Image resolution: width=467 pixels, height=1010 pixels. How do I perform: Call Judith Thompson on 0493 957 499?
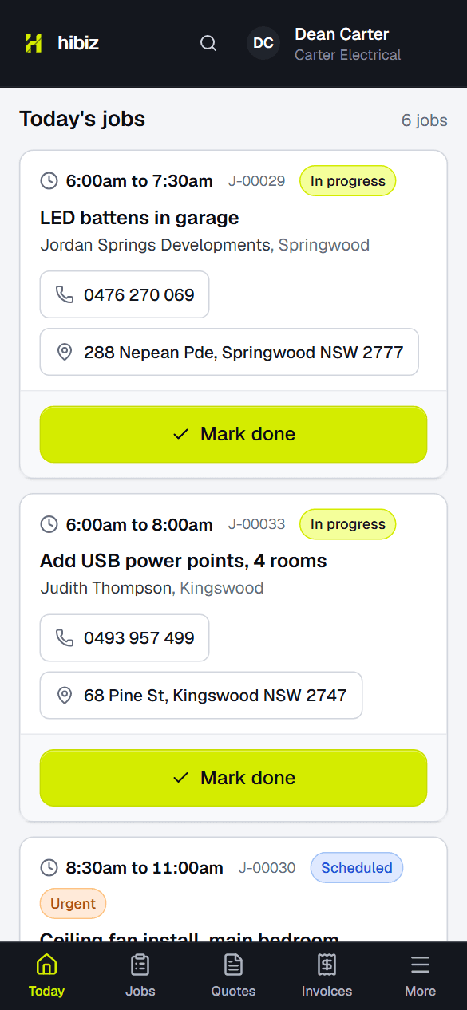coord(125,637)
